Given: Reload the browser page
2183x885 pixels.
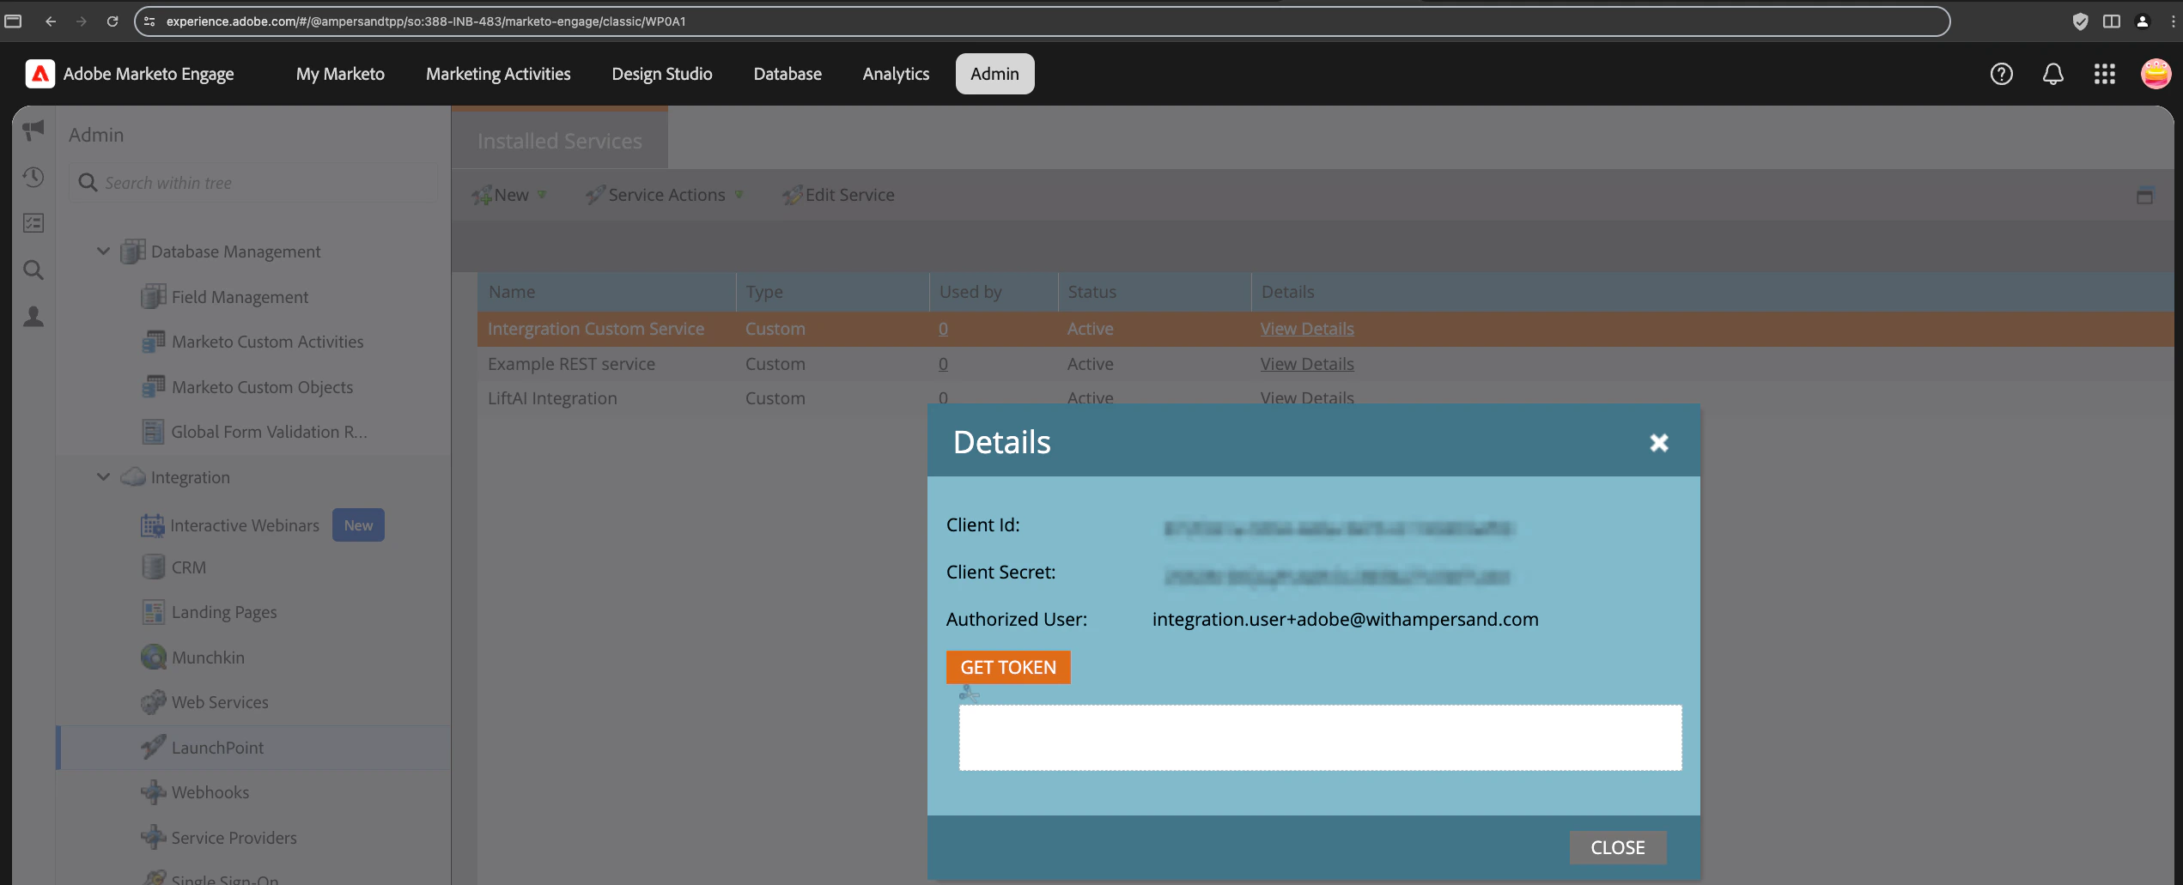Looking at the screenshot, I should (x=112, y=21).
